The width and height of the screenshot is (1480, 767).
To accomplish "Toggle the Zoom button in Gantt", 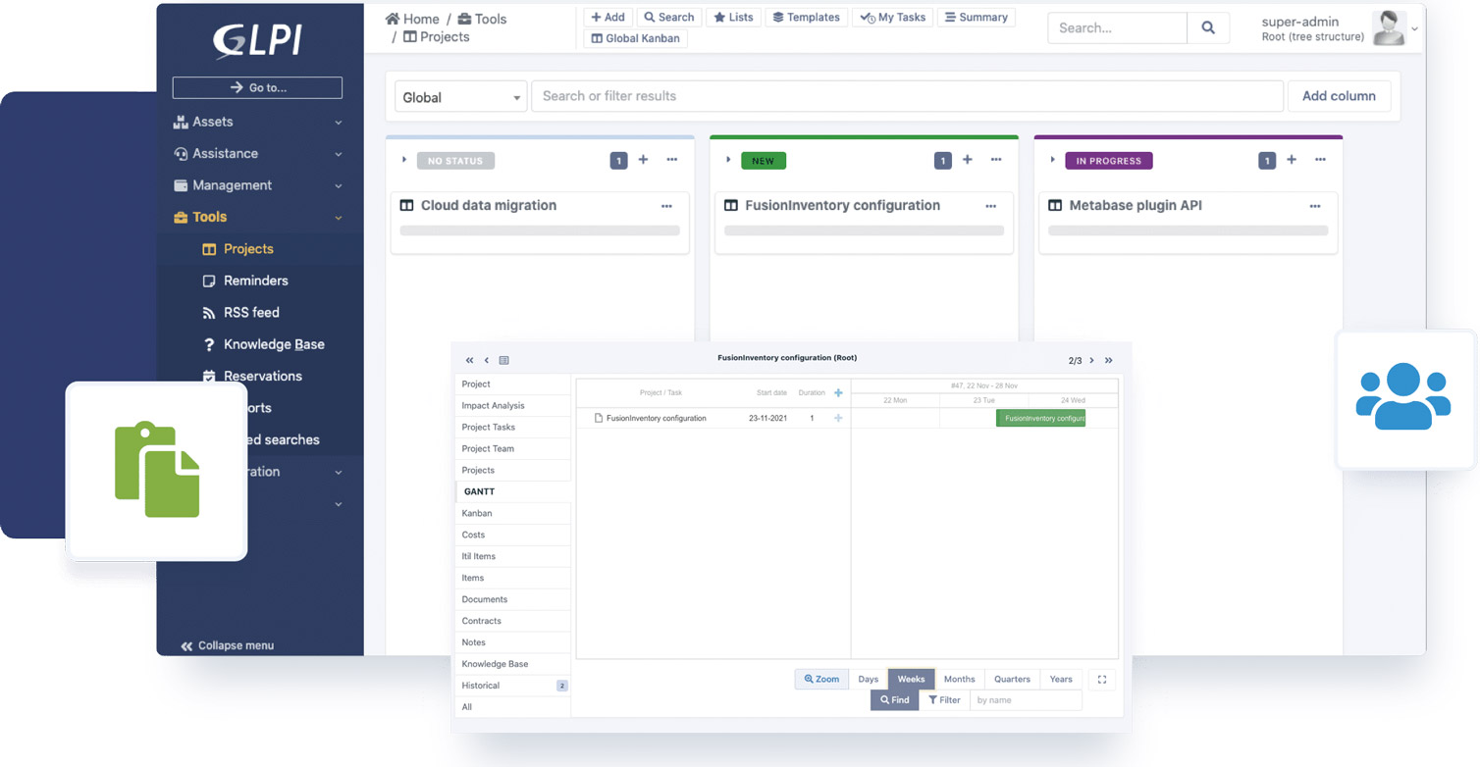I will click(x=821, y=680).
